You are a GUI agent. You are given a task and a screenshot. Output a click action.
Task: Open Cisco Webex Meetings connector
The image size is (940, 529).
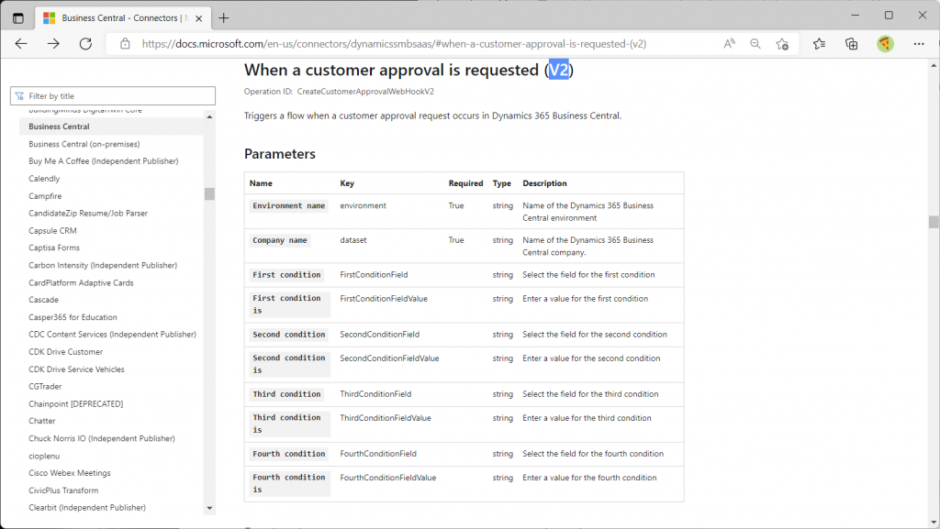click(x=70, y=473)
